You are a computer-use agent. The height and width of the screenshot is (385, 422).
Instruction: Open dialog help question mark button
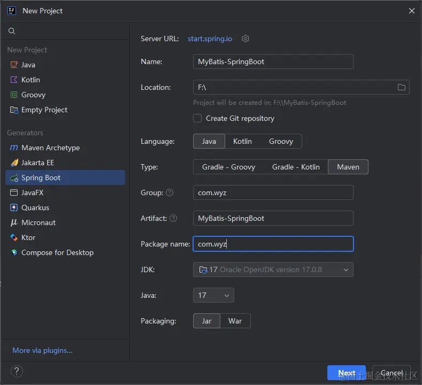pos(17,371)
